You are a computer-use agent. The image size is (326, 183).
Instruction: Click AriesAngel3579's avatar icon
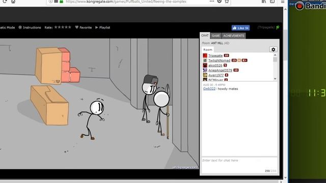(205, 70)
